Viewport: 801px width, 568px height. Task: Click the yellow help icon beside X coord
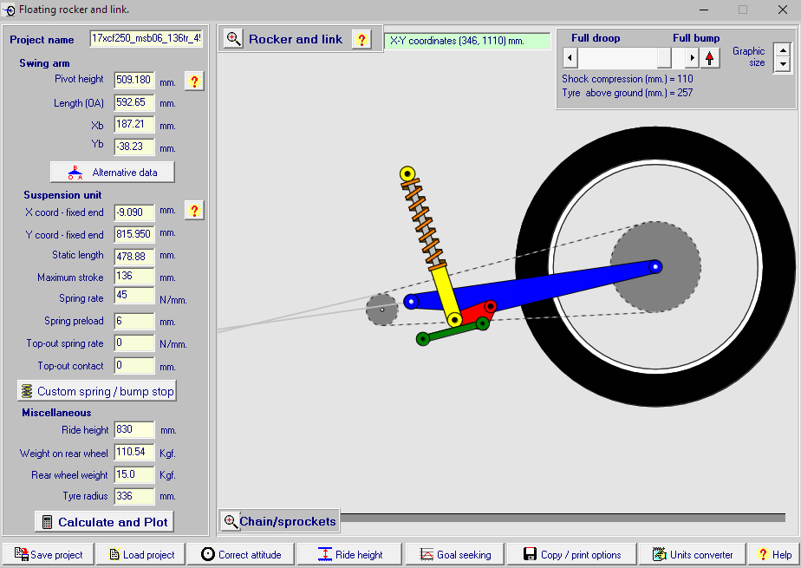pyautogui.click(x=194, y=211)
